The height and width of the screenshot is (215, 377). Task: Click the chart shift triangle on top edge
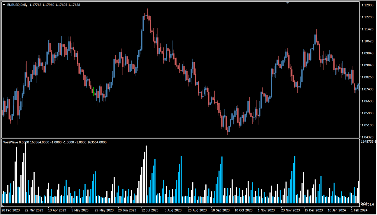pyautogui.click(x=288, y=3)
